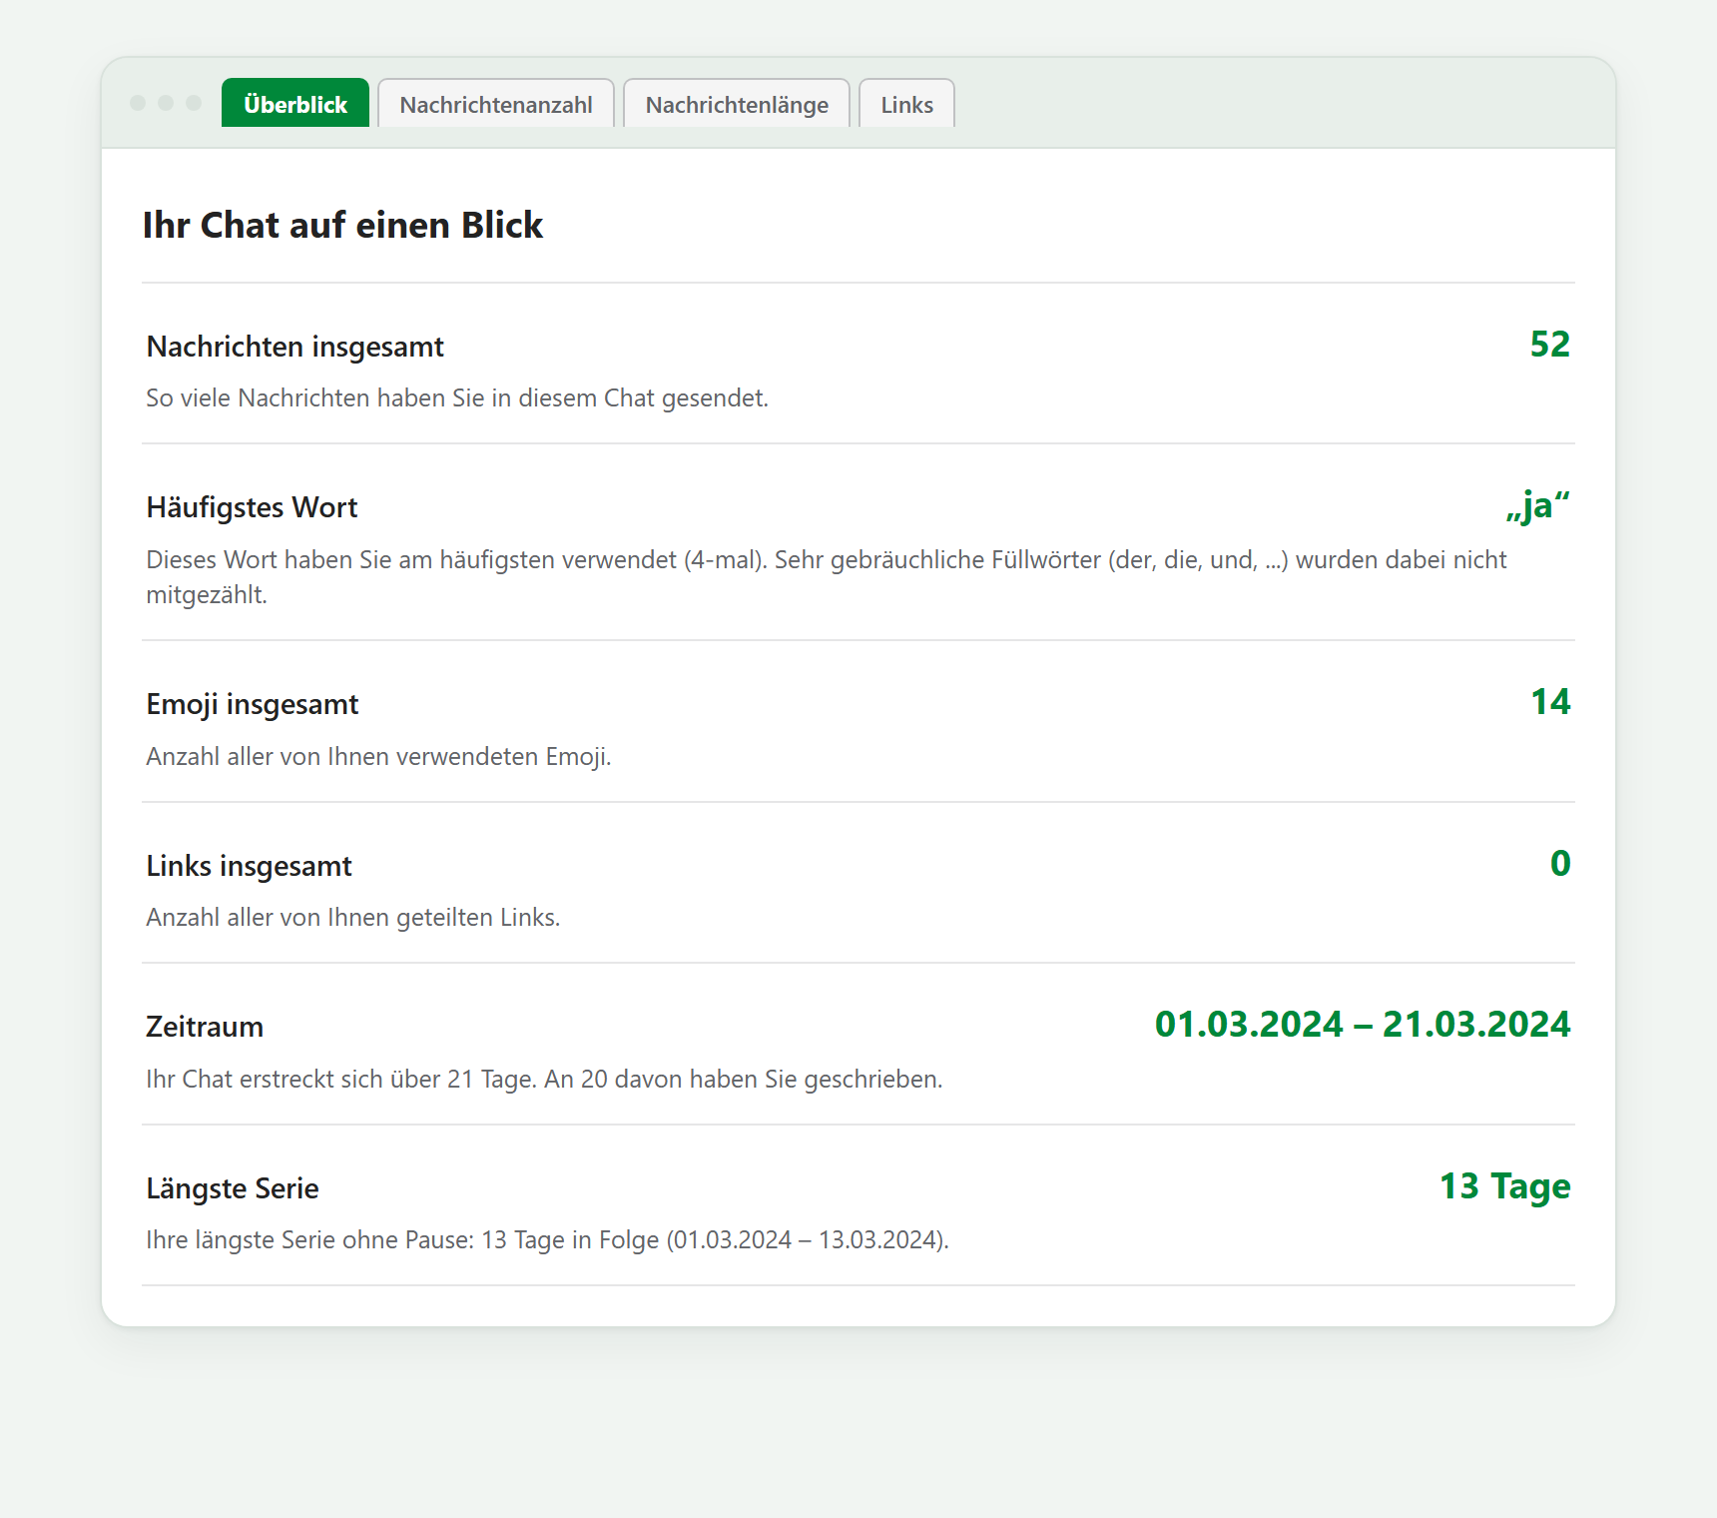The height and width of the screenshot is (1518, 1717).
Task: Open the Nachrichtenlänge tab
Action: click(x=737, y=103)
